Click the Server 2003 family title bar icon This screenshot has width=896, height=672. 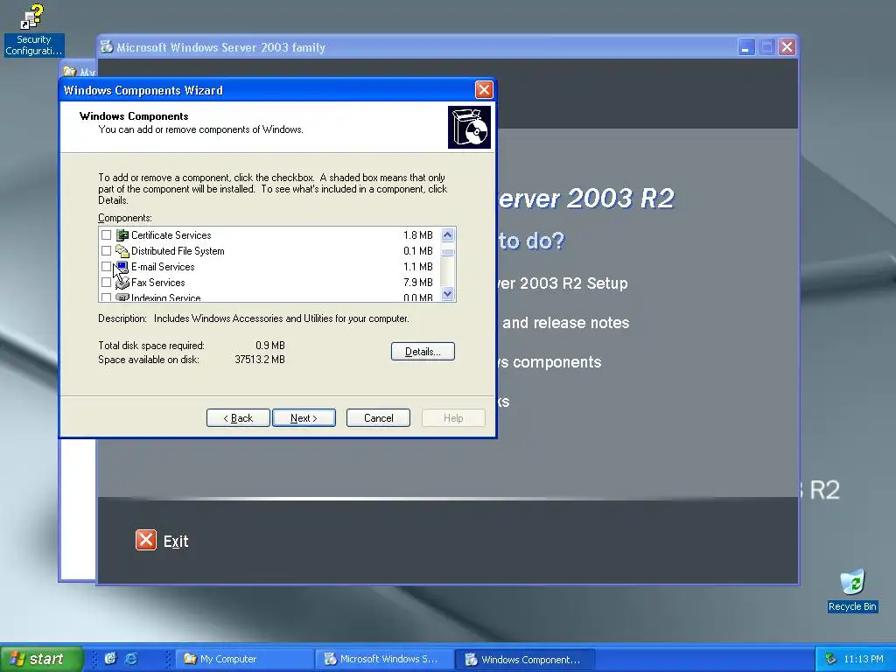[x=107, y=47]
